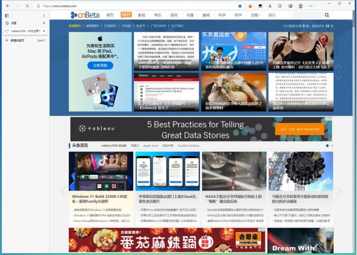This screenshot has width=357, height=255.
Task: Click the lock icon in the address bar
Action: tap(38, 6)
